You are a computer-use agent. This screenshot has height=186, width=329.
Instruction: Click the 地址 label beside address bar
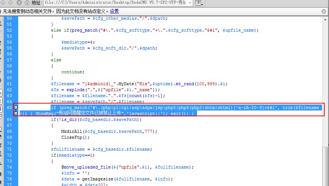coord(37,3)
